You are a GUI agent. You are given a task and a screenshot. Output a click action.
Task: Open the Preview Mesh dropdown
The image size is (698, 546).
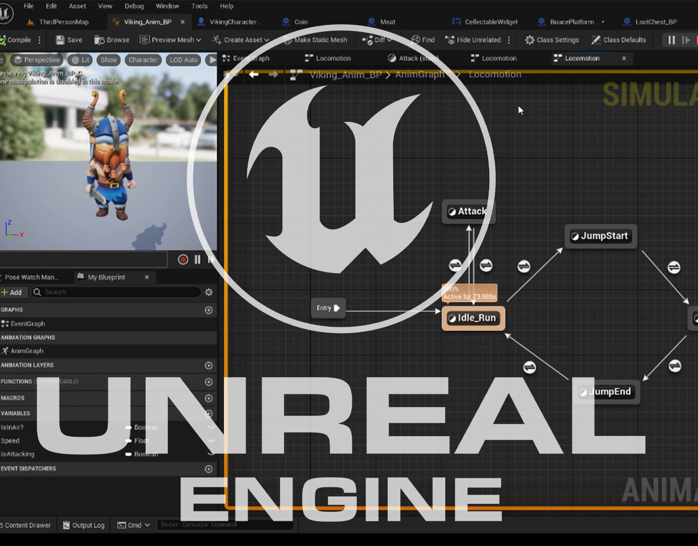[170, 40]
